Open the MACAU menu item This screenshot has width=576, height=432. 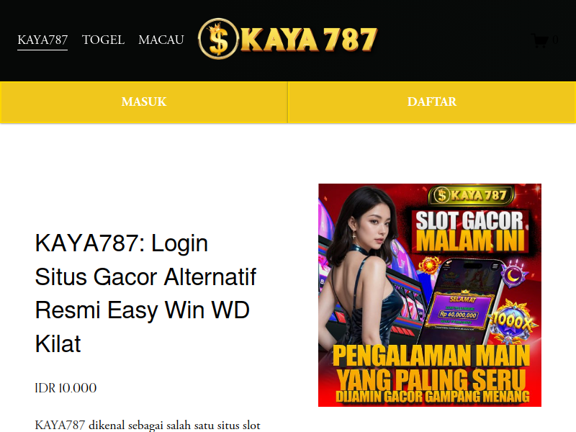[x=161, y=40]
